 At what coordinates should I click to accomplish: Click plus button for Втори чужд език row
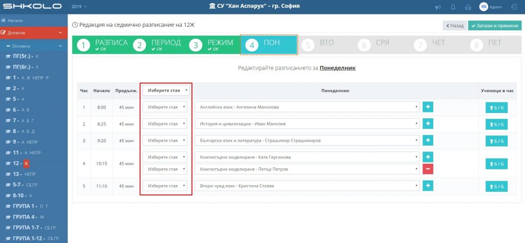click(x=428, y=185)
